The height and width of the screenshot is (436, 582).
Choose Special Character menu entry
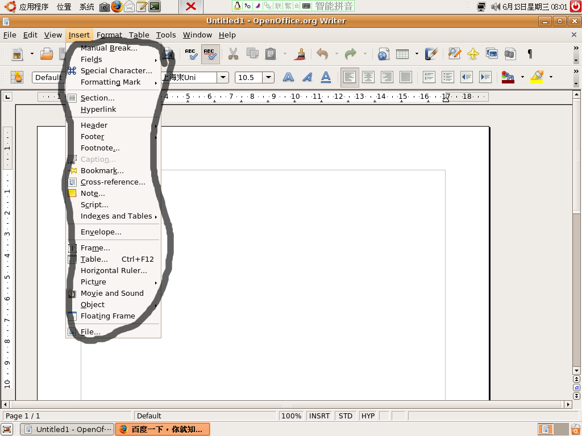[x=114, y=71]
